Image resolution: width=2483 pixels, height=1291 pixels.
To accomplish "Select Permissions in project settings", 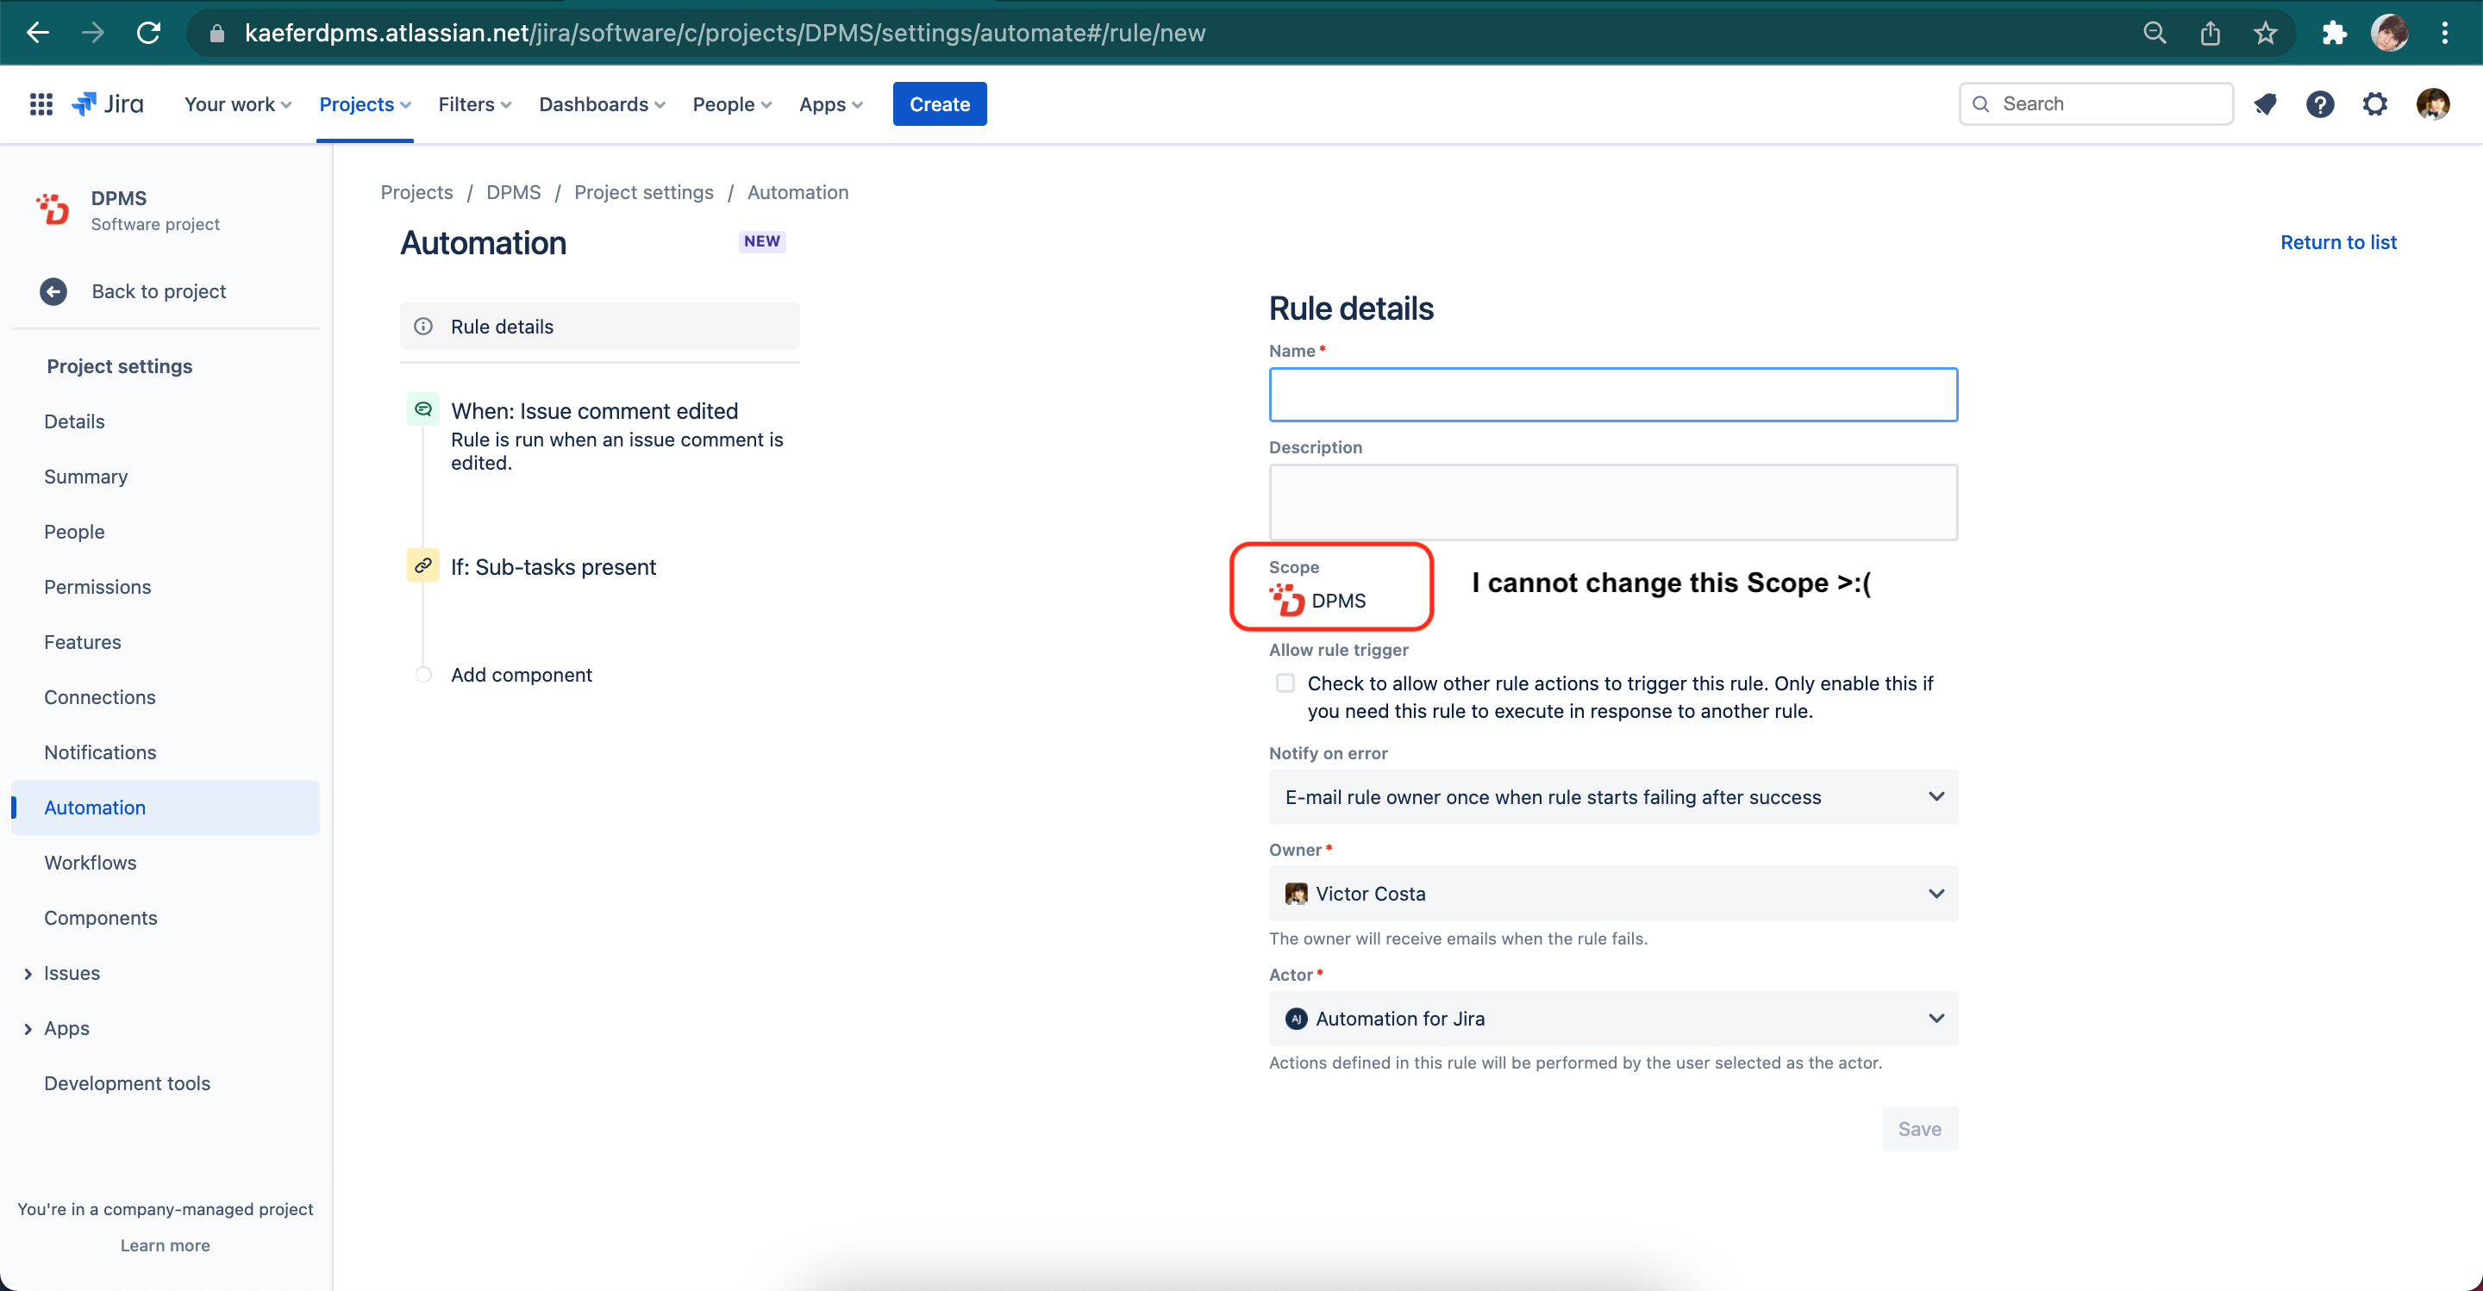I will click(x=97, y=587).
